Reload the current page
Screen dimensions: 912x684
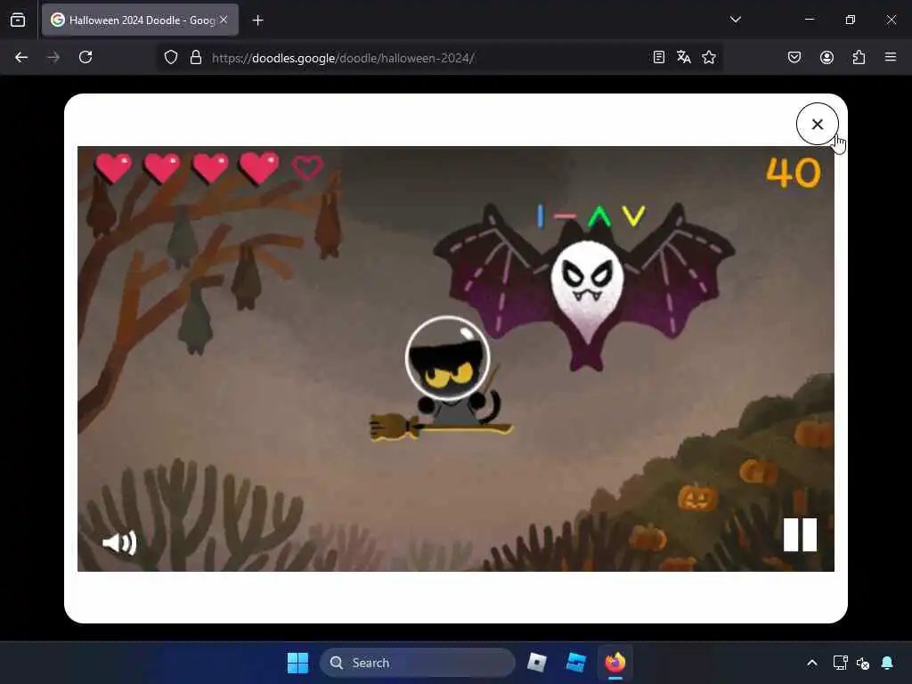click(x=85, y=57)
